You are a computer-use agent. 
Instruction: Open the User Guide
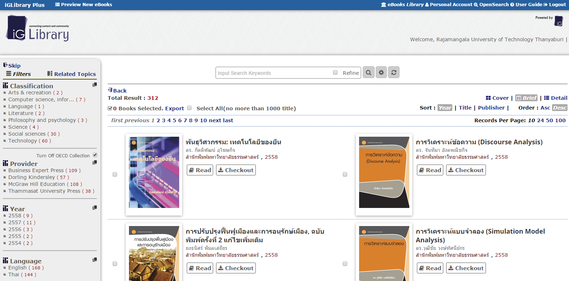point(526,5)
